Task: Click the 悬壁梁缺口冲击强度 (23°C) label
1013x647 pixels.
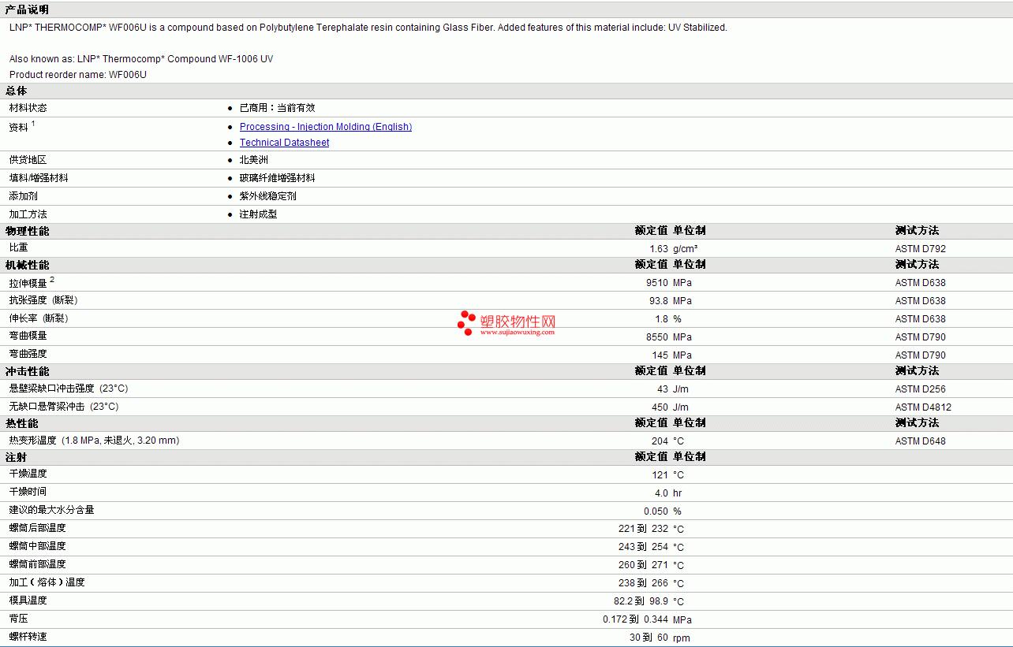Action: 68,389
